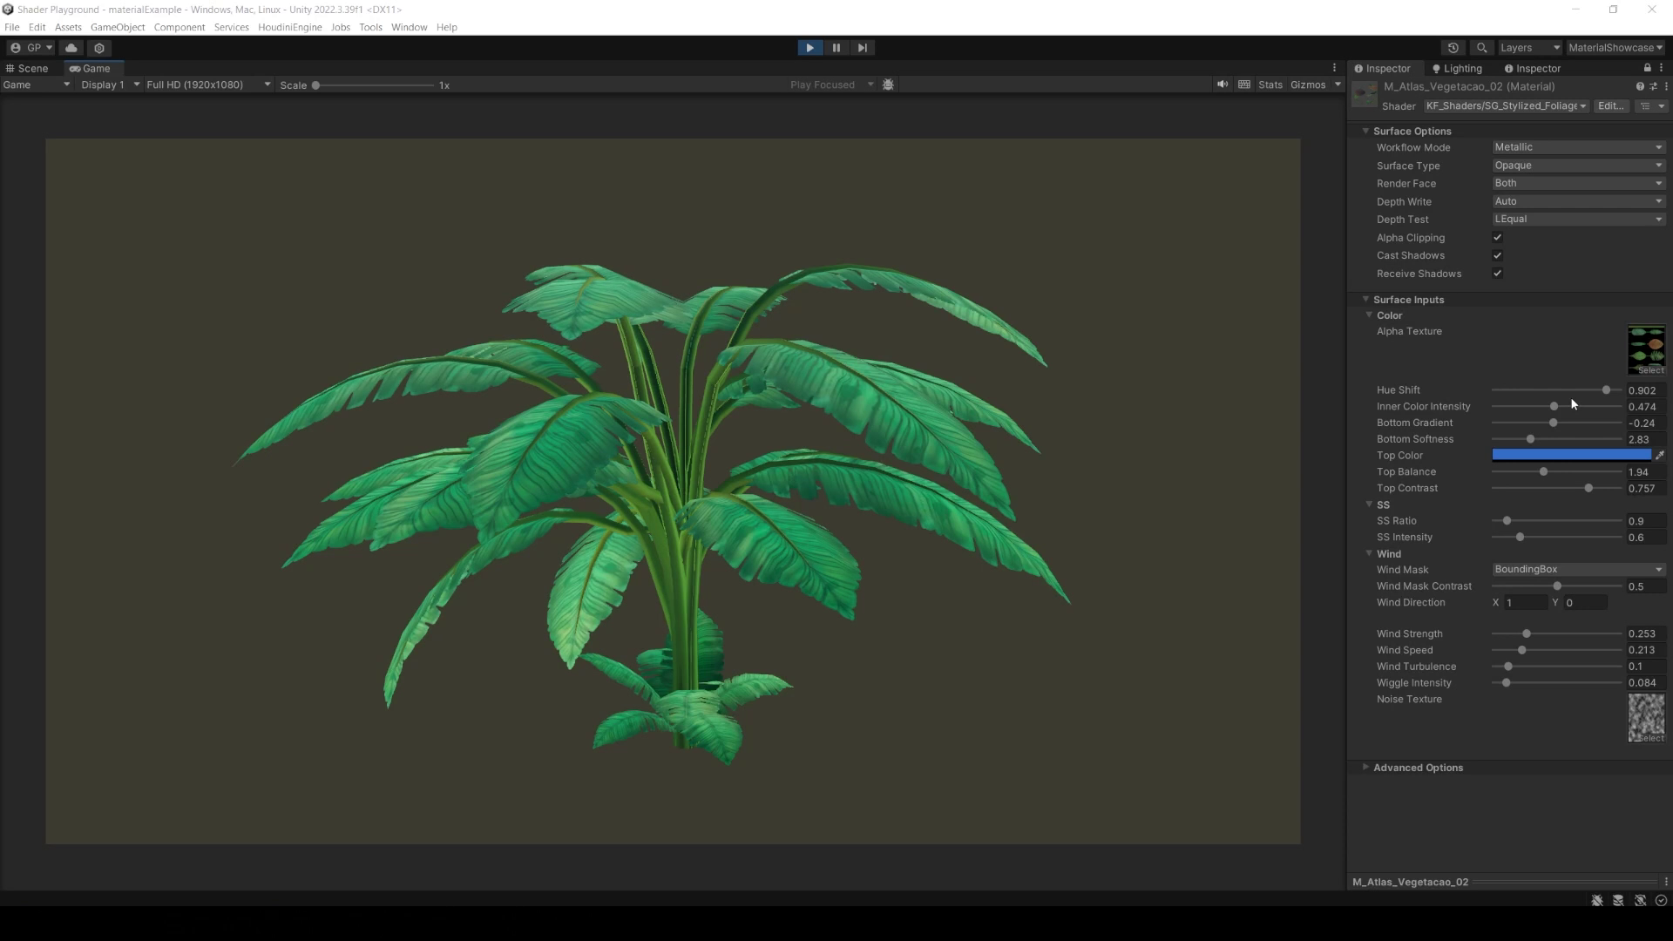Screen dimensions: 1673x941
Task: Open the Display 1 dropdown
Action: (x=110, y=85)
